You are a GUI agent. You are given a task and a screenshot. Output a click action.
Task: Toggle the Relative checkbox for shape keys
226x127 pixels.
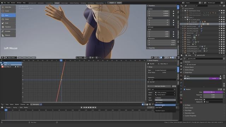pyautogui.click(x=185, y=89)
